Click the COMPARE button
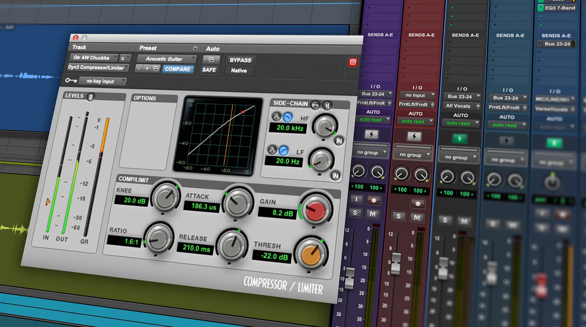Viewport: 586px width, 327px height. pyautogui.click(x=178, y=69)
